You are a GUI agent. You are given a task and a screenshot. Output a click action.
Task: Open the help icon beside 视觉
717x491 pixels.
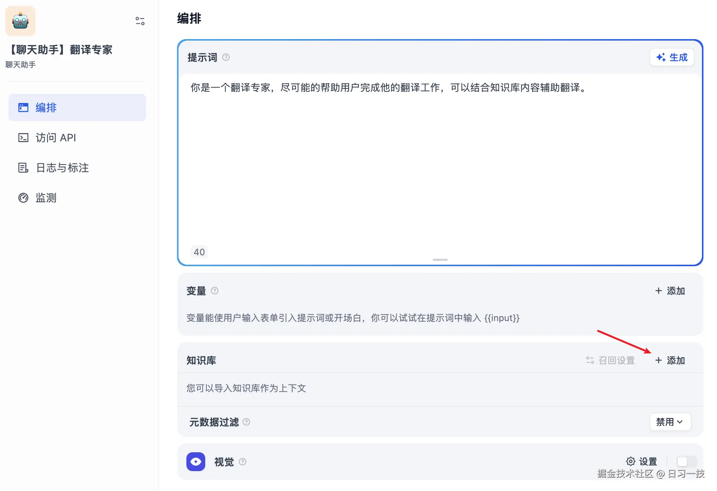(x=242, y=462)
